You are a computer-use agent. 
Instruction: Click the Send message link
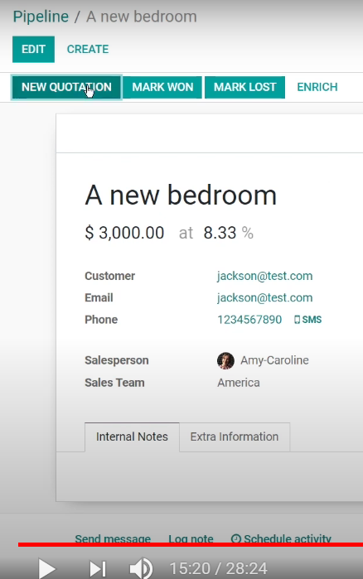pos(113,538)
